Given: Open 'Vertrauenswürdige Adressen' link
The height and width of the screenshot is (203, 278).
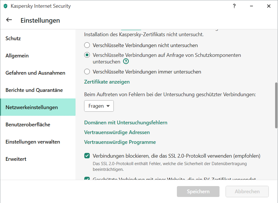Looking at the screenshot, I should (x=117, y=132).
